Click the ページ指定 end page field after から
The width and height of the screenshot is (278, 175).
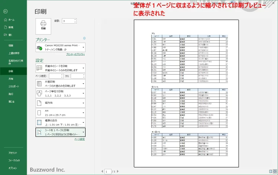77,76
